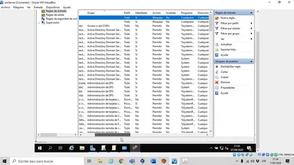The image size is (294, 165).
Task: Click the Deshabilitar regla icon
Action: click(x=217, y=66)
